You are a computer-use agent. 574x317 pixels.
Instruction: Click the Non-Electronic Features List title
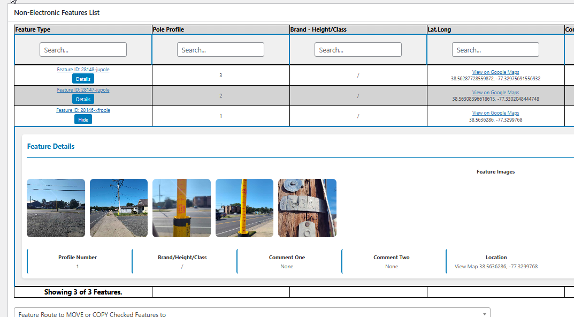click(57, 12)
